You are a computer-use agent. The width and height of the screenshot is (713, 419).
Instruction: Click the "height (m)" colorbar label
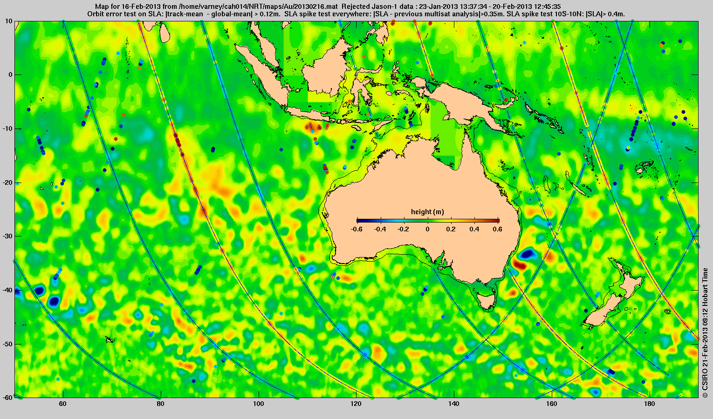point(427,212)
